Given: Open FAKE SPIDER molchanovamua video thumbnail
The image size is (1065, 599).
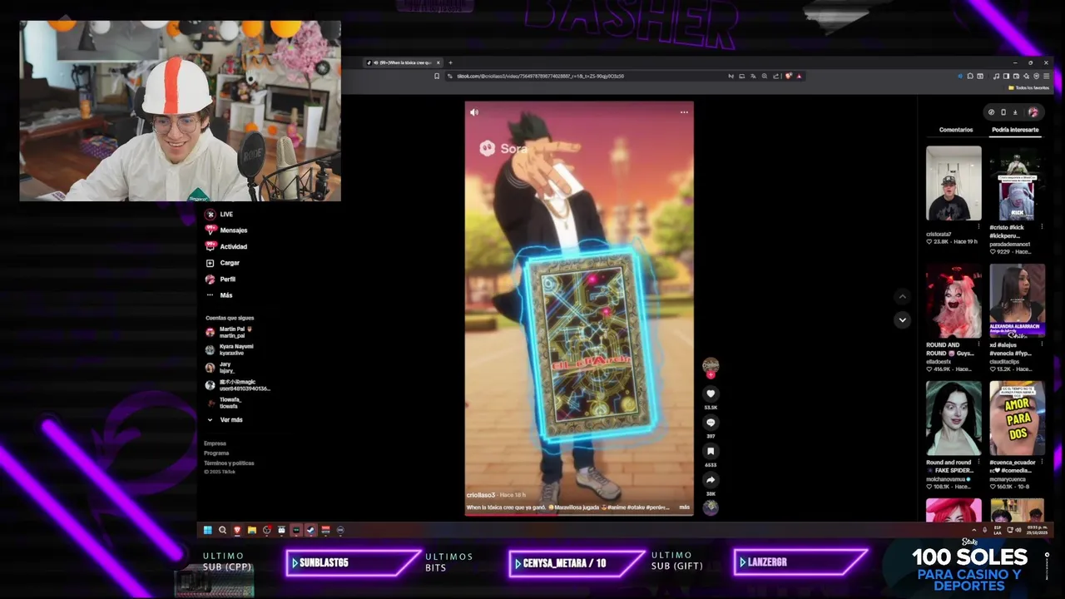Looking at the screenshot, I should [x=954, y=418].
